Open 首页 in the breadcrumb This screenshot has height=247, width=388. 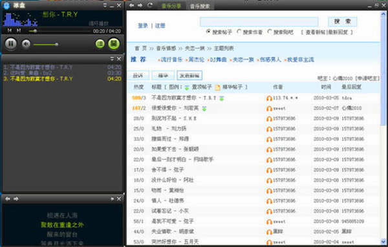click(140, 48)
